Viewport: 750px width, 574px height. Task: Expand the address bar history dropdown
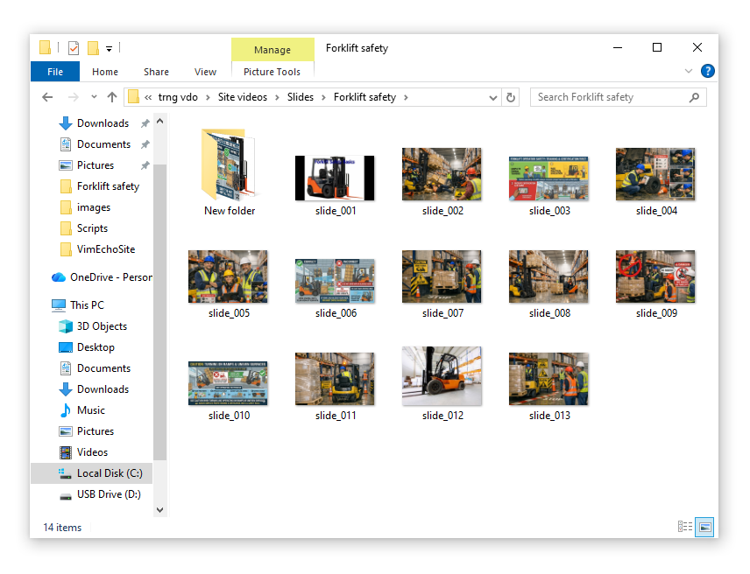click(493, 97)
